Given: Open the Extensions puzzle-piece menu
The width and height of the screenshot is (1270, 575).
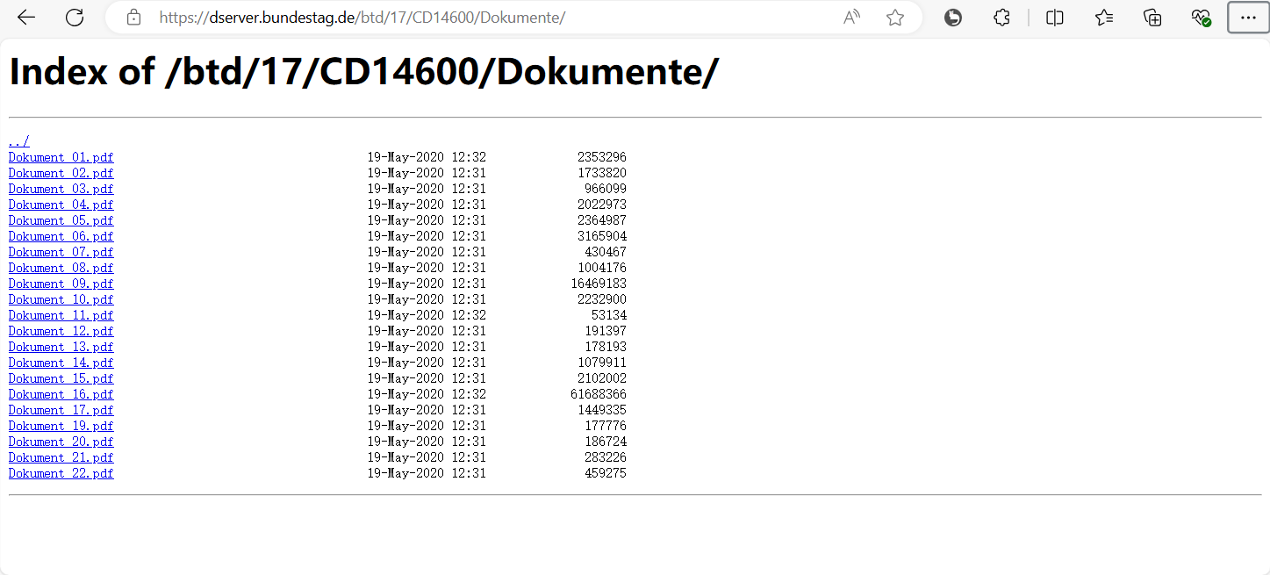Looking at the screenshot, I should [x=1001, y=18].
